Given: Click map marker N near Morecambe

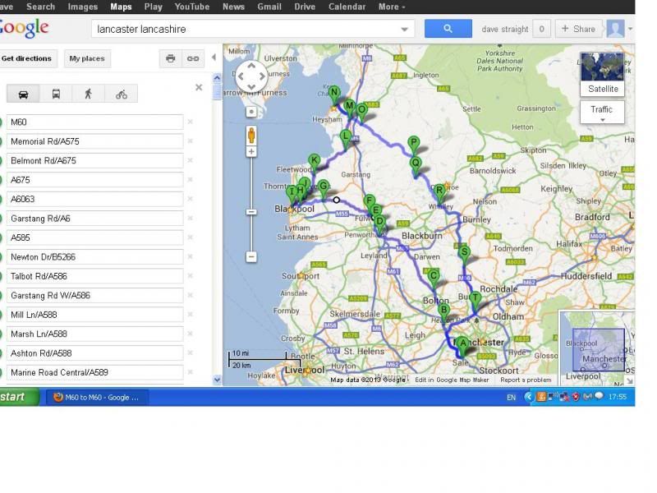Looking at the screenshot, I should pos(334,95).
